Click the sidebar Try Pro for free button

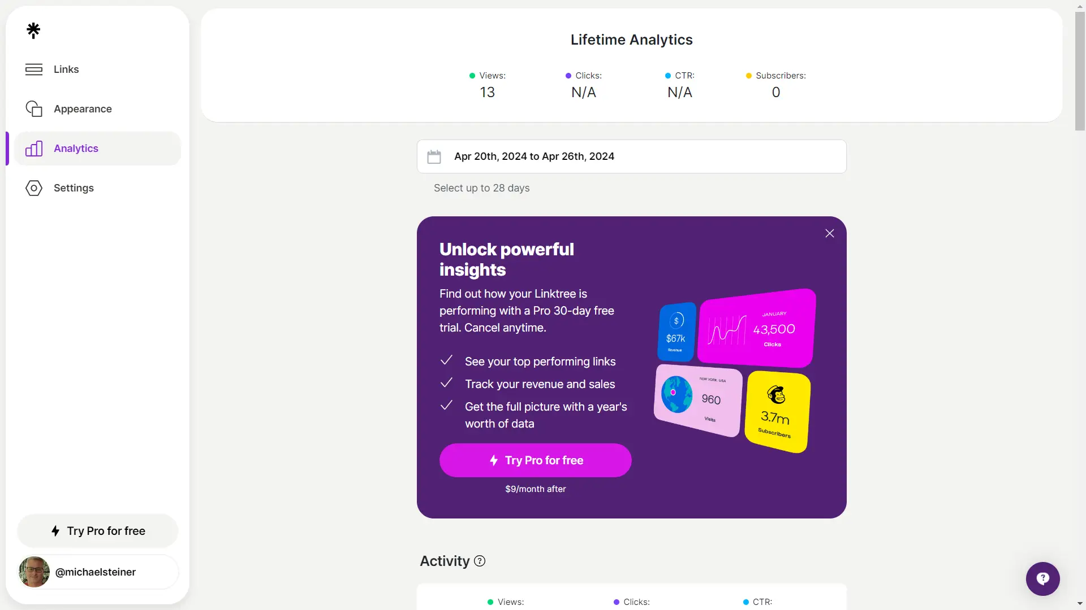pos(98,530)
